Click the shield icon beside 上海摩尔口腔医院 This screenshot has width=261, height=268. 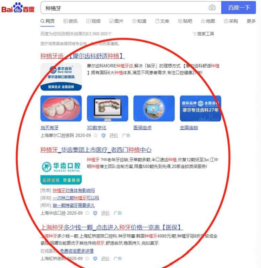point(104,136)
